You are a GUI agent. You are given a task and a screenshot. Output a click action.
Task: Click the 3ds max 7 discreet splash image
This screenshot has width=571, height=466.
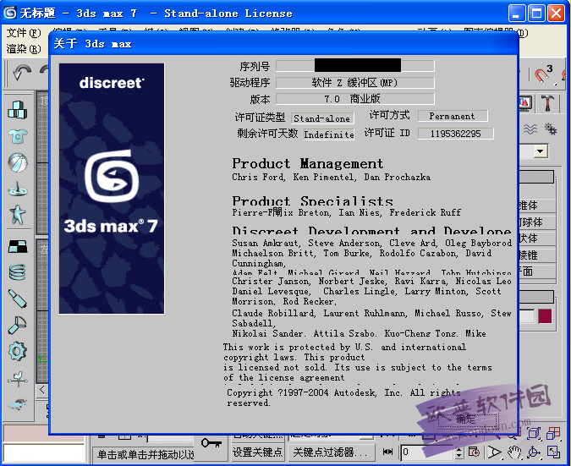click(x=112, y=189)
